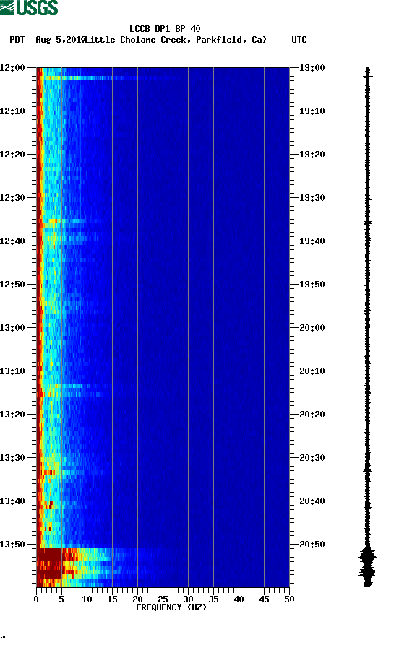
Task: Click the 'Aug 5,2017' date text
Action: pyautogui.click(x=60, y=40)
